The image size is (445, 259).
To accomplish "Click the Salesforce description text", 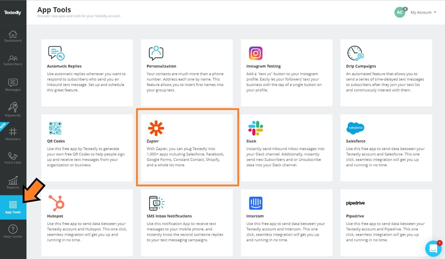I will coord(385,157).
